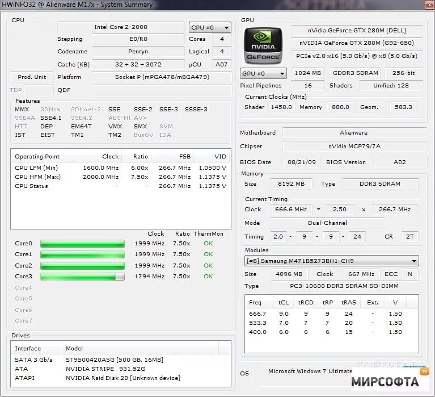Click the Cache field 32 + 32 + 3072
435x397 pixels.
pos(138,64)
